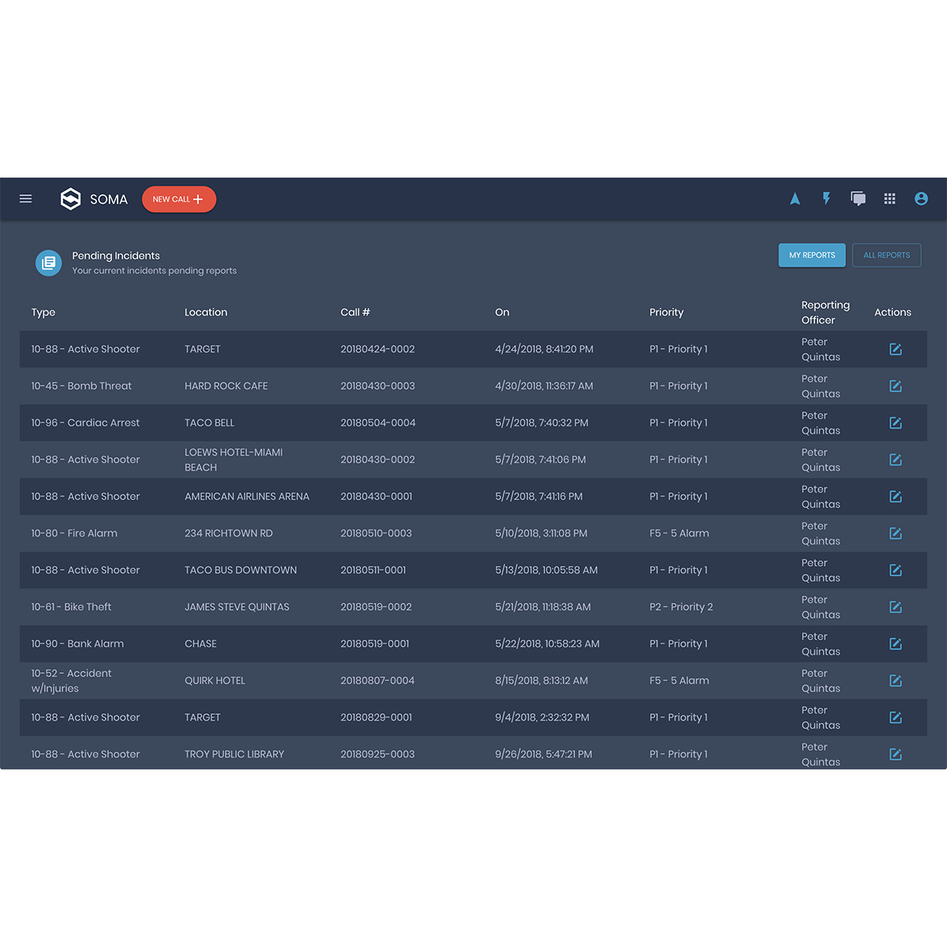
Task: Edit report for QUIRK HOTEL incident
Action: pos(896,680)
